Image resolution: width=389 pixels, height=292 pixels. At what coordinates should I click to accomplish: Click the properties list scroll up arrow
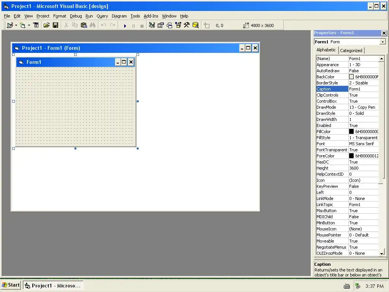(x=381, y=59)
